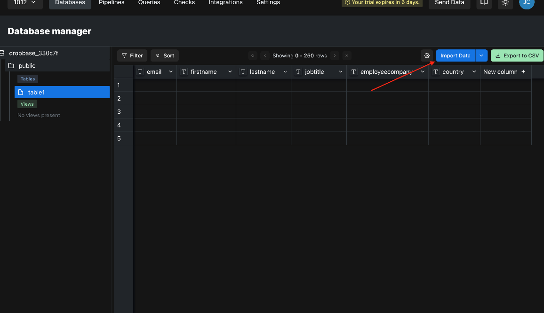
Task: Click the Export to CSV button
Action: click(517, 55)
